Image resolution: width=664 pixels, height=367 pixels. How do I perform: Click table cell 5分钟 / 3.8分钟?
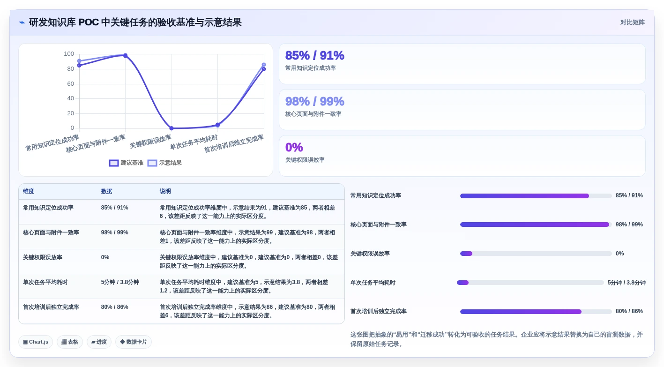pyautogui.click(x=120, y=283)
